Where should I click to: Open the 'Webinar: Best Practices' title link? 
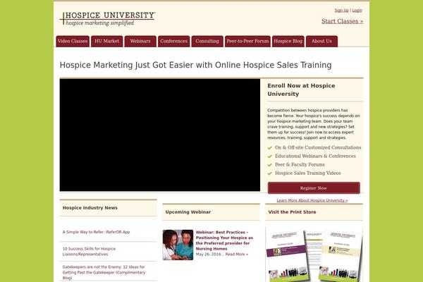[224, 240]
